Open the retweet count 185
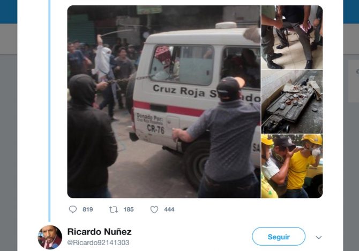This screenshot has height=251, width=359. coord(129,209)
